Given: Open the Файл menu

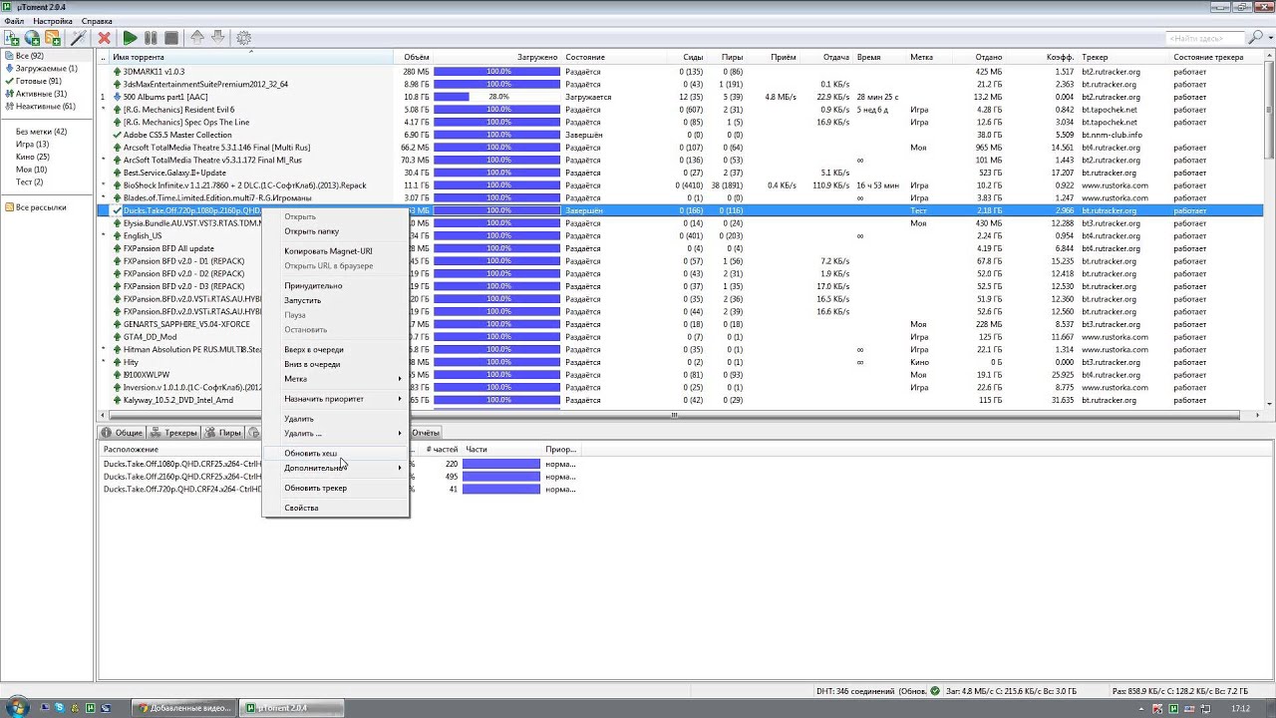Looking at the screenshot, I should pos(14,21).
